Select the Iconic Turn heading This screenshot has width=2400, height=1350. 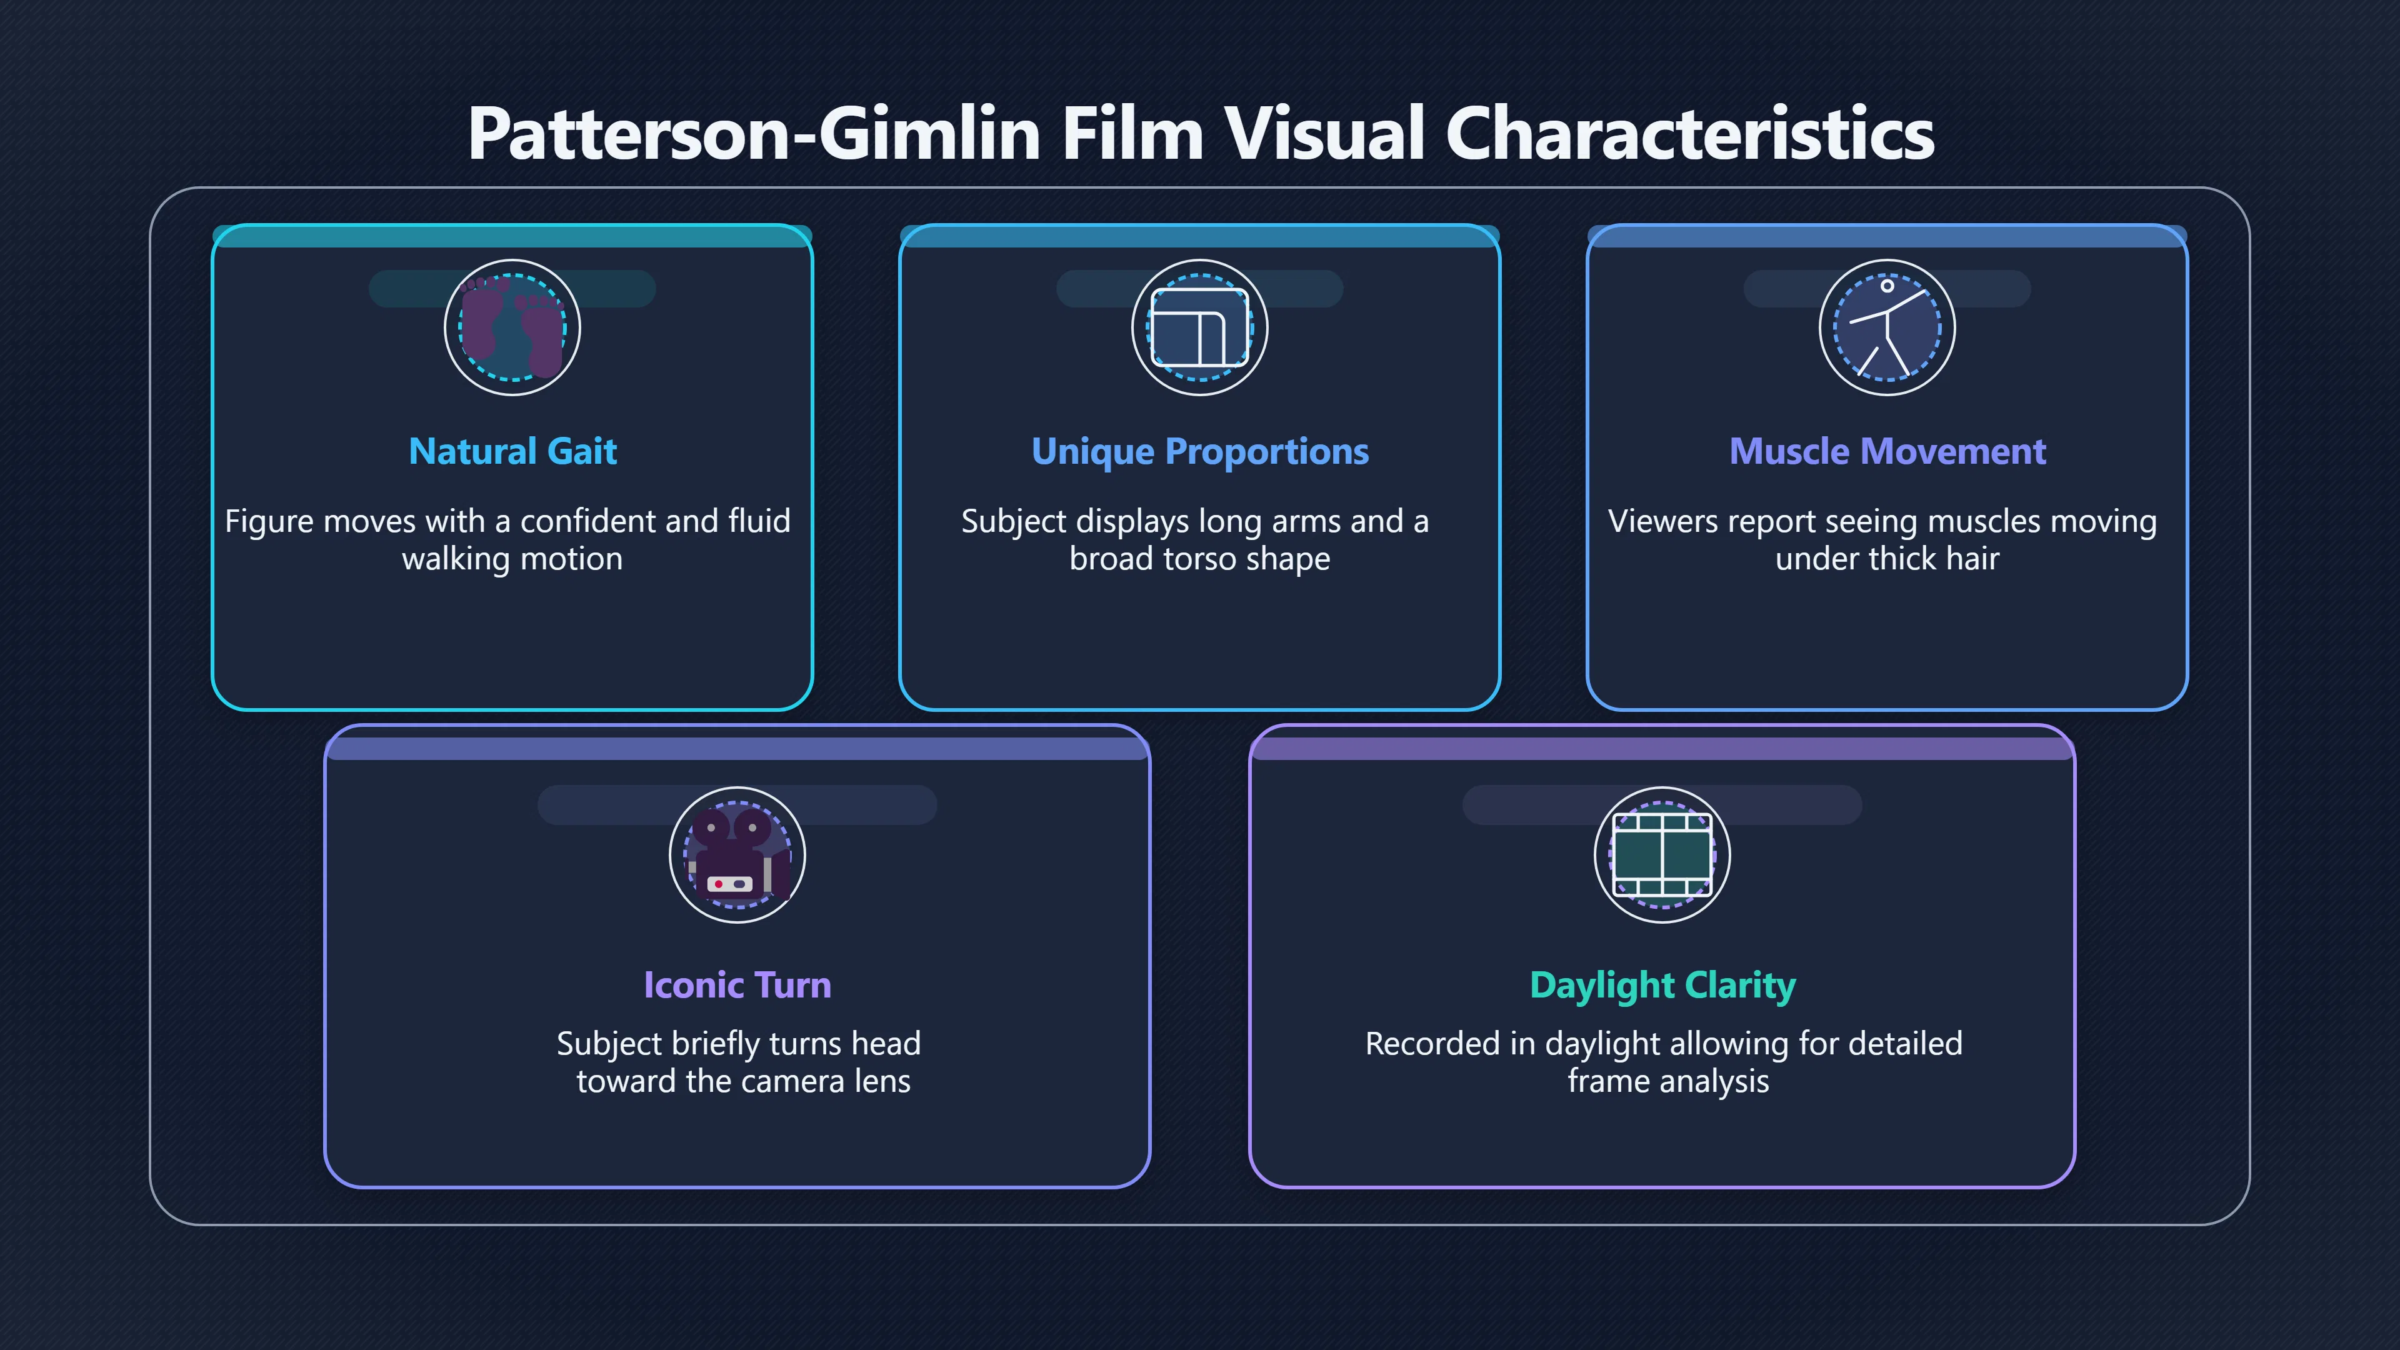(738, 985)
